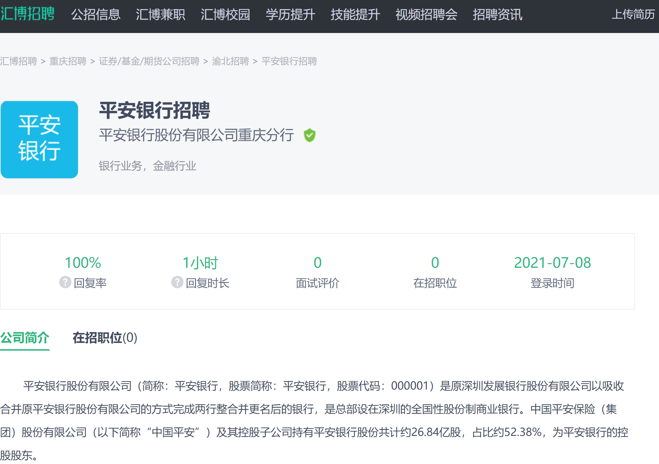Click the 登录时间 label
The height and width of the screenshot is (464, 659).
pyautogui.click(x=553, y=283)
